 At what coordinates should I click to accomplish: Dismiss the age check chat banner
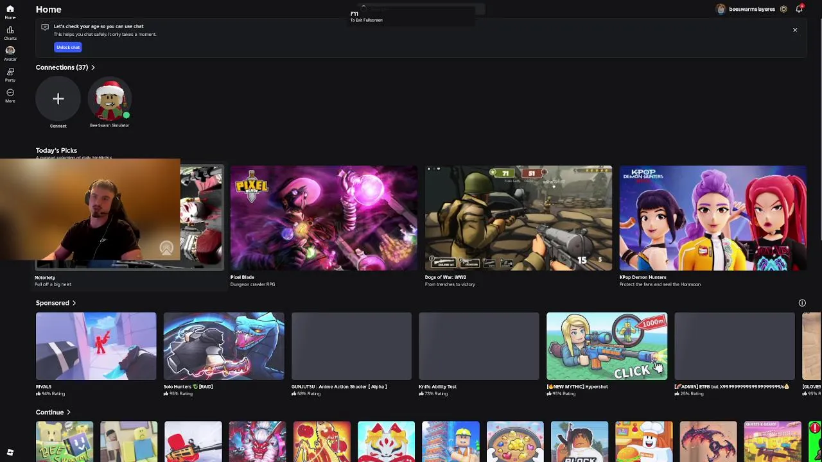click(795, 30)
